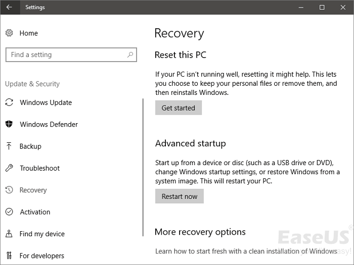Screen dimensions: 354x265
Task: Click the Troubleshoot wrench icon
Action: [x=9, y=168]
